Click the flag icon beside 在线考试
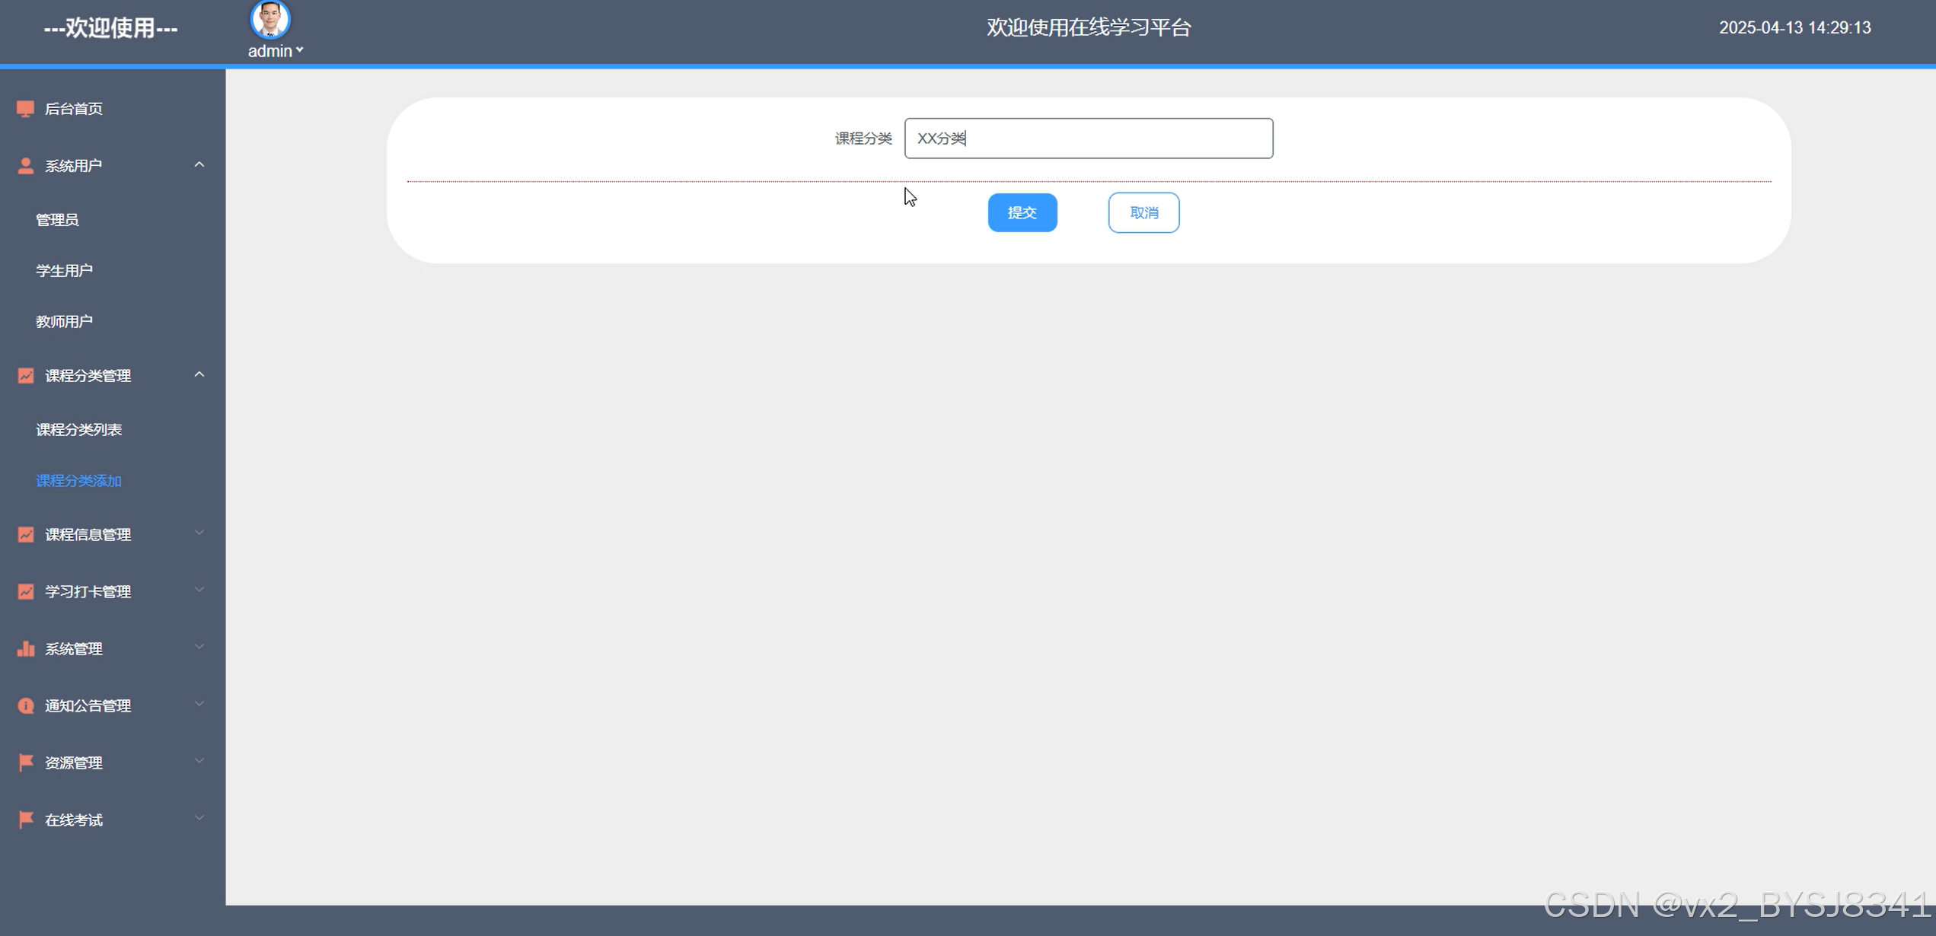The height and width of the screenshot is (936, 1936). click(25, 820)
